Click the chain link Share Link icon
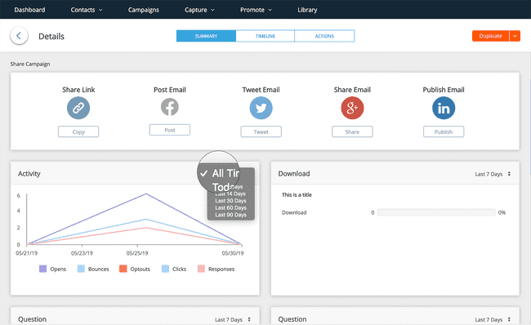Viewport: 531px width, 325px height. [78, 108]
